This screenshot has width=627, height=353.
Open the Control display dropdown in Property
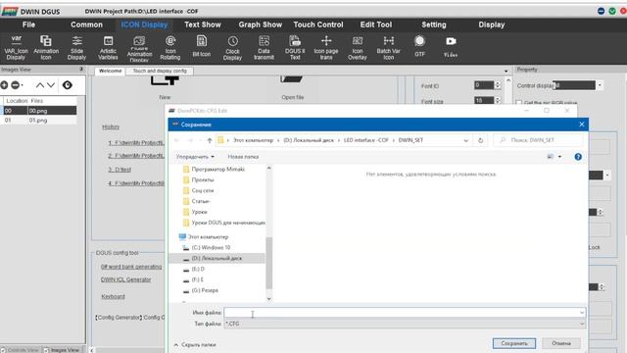pos(600,85)
